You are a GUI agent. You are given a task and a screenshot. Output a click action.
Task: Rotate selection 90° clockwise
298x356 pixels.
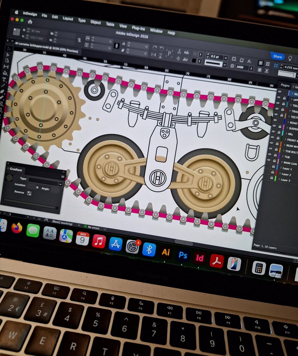coord(155,48)
